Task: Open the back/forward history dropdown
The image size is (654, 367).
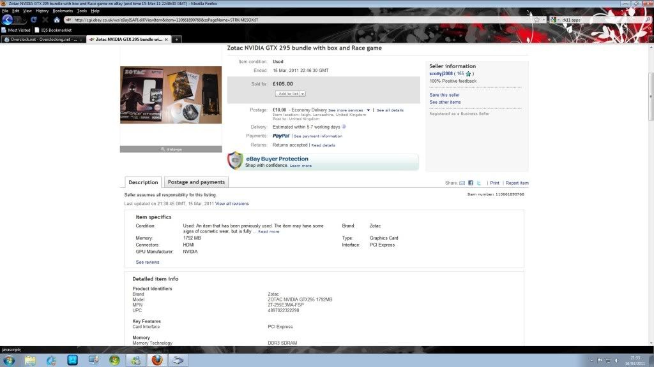Action: (x=24, y=20)
